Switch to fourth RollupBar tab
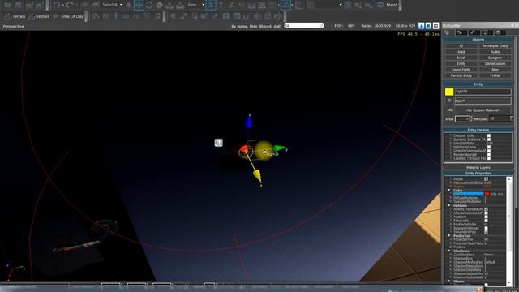 tap(486, 32)
